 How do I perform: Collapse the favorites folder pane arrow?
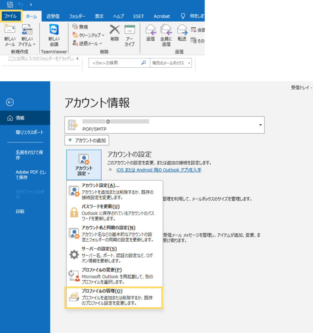coord(77,59)
